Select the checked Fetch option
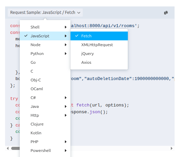Viewport: 180px width, 157px height. [x=99, y=36]
